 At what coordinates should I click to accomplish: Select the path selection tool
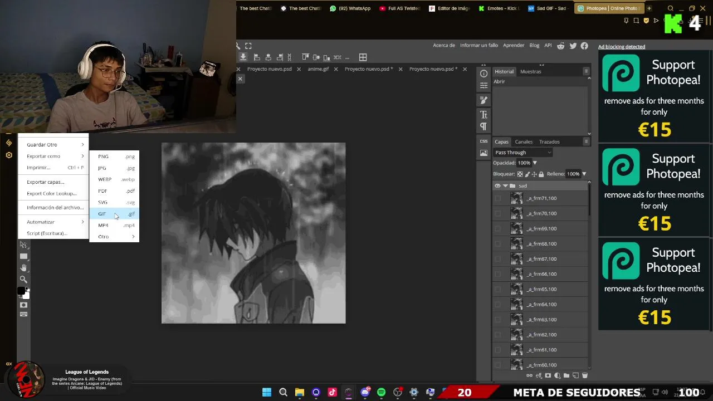(x=23, y=245)
